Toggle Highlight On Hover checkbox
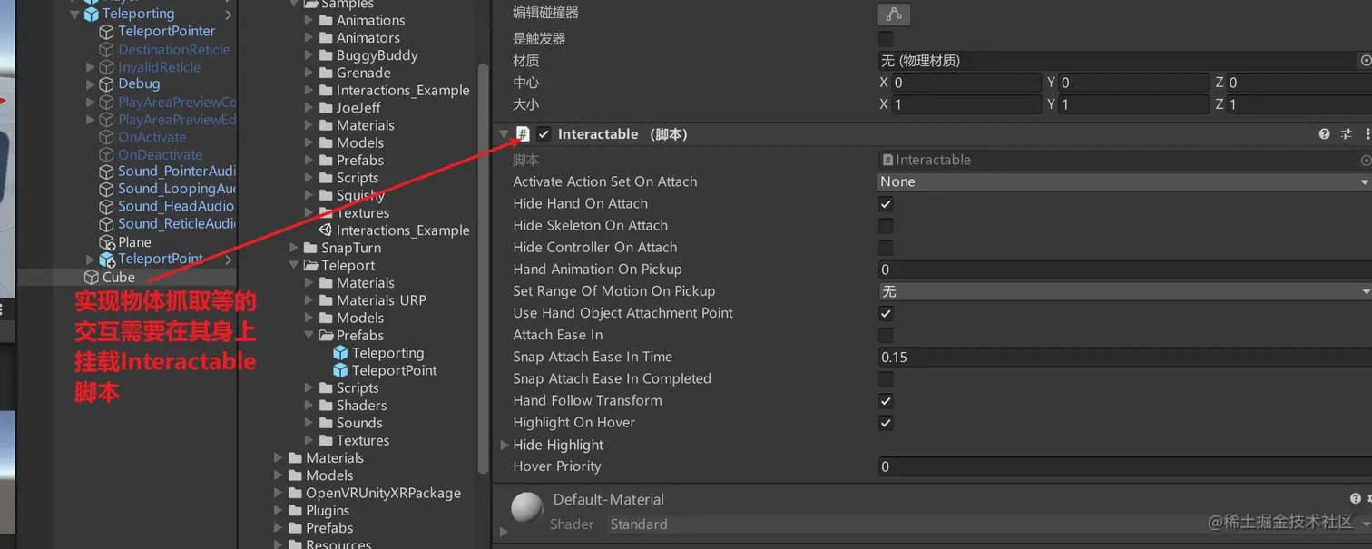This screenshot has width=1372, height=549. 886,423
